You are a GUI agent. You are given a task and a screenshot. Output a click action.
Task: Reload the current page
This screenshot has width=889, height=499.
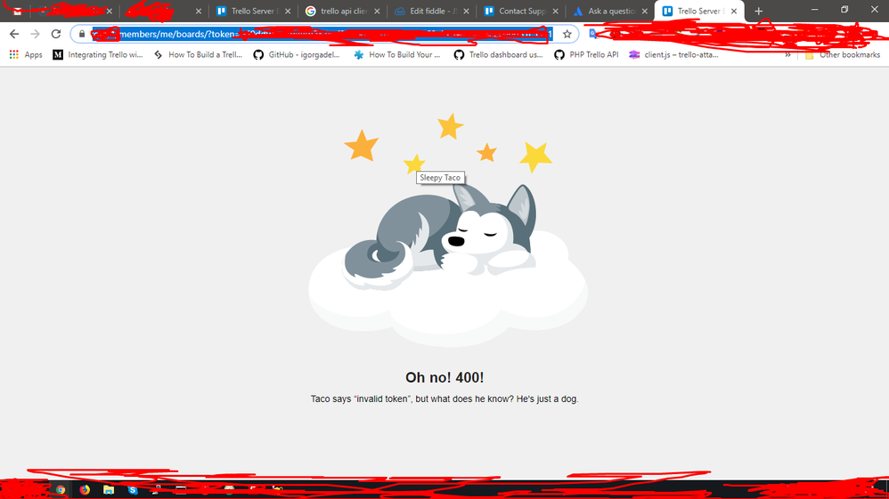[55, 34]
